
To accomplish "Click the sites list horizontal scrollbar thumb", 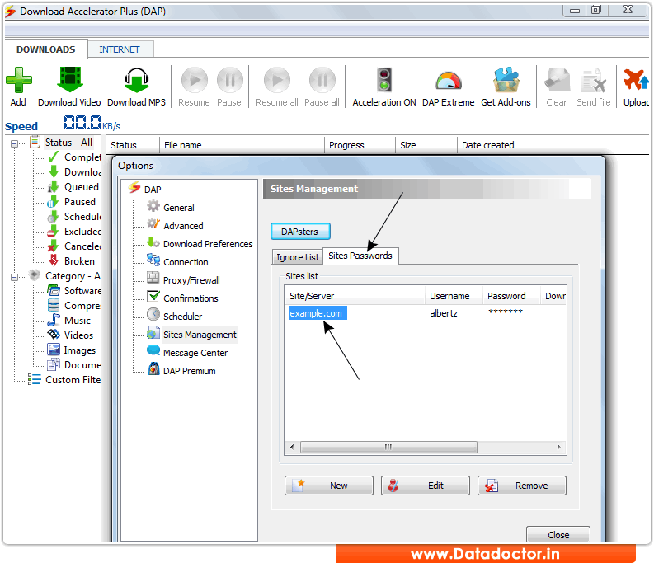I will click(x=388, y=447).
